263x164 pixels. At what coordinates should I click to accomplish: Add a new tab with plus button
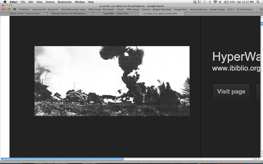261,14
